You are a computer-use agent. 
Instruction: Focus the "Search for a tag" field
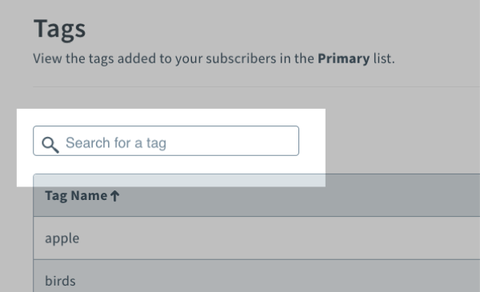pos(166,141)
